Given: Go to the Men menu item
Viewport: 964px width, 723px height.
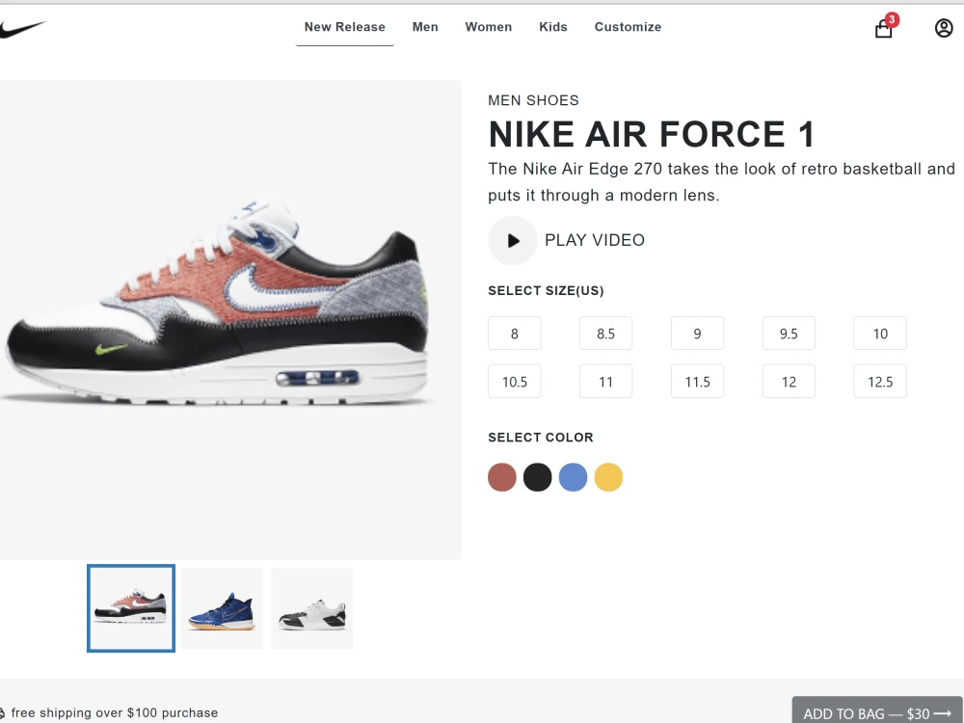Looking at the screenshot, I should click(x=425, y=27).
